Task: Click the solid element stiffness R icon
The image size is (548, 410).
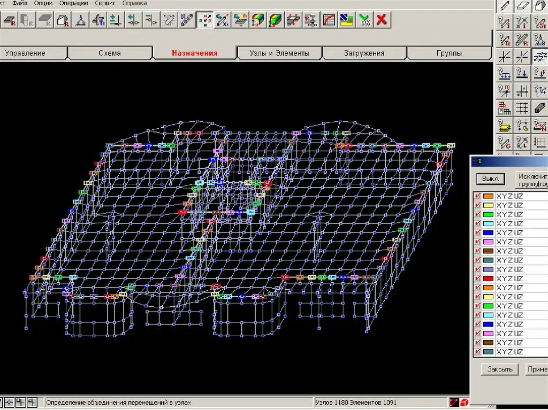Action: coord(63,20)
